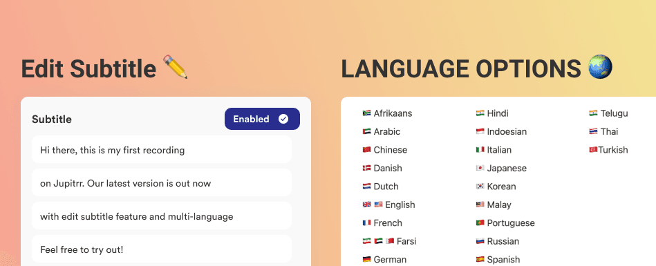Click the Turkey flag next to Turkish
The width and height of the screenshot is (656, 266).
(x=593, y=150)
